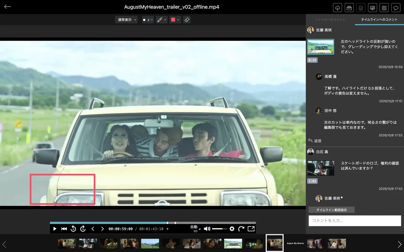This screenshot has width=404, height=252.
Task: Open the archive box icon
Action: [x=349, y=8]
